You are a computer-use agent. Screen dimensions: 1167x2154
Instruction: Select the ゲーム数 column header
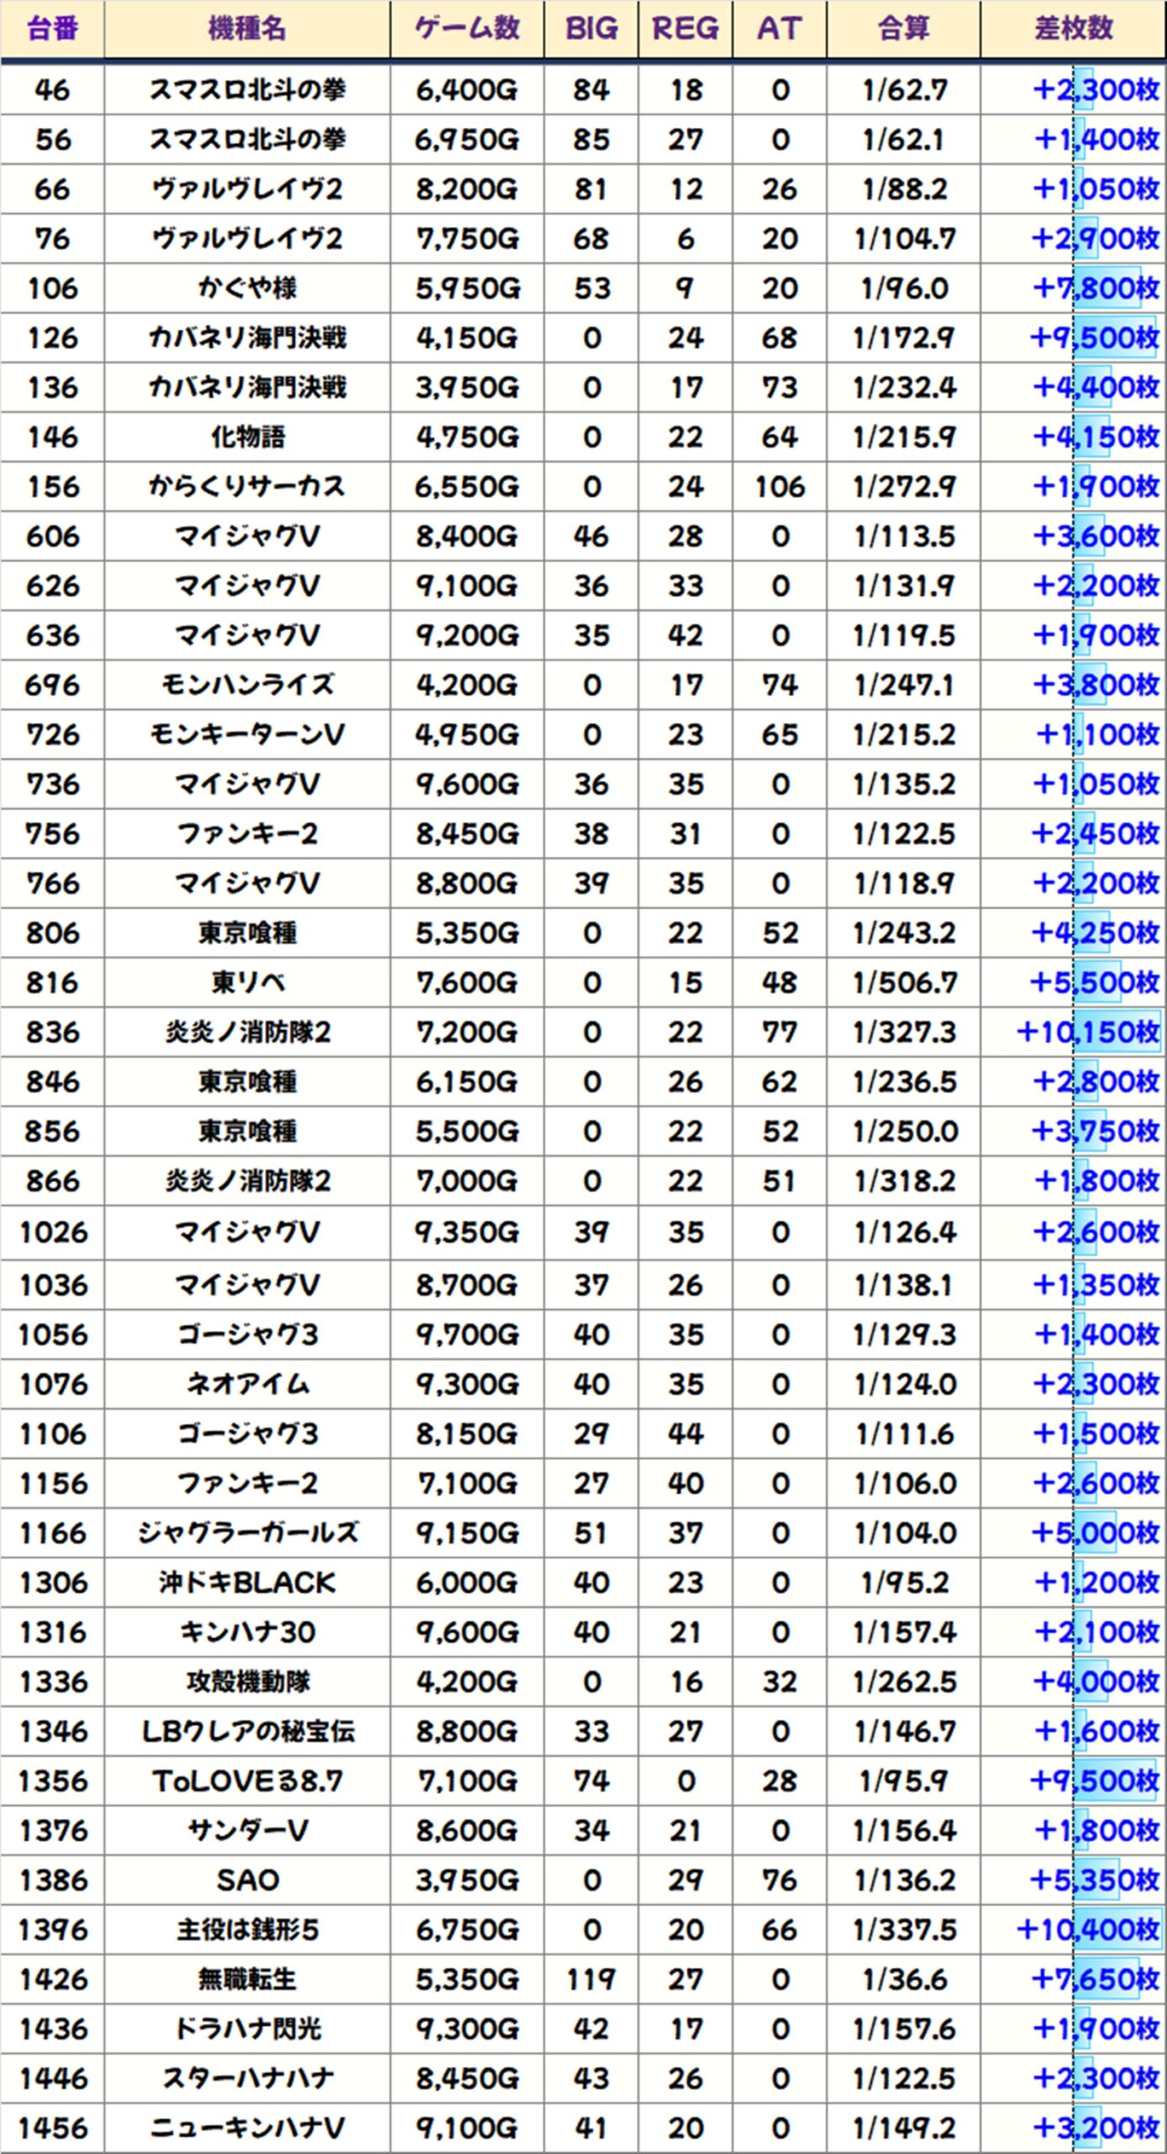coord(467,29)
